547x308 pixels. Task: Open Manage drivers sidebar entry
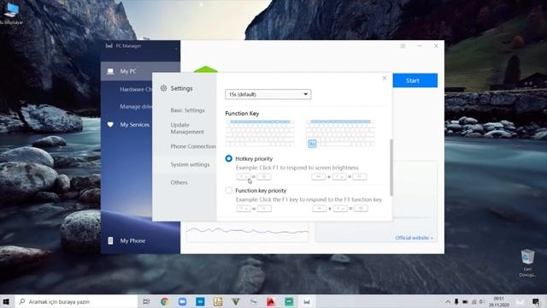(136, 106)
